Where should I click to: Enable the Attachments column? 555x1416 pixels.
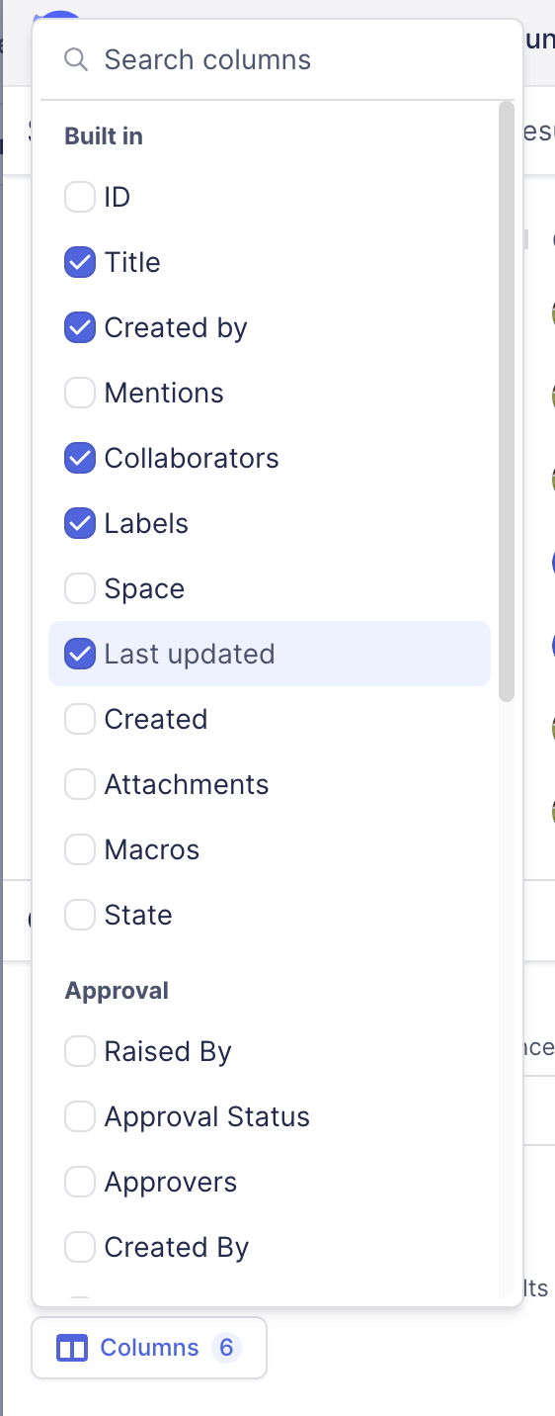(x=80, y=784)
